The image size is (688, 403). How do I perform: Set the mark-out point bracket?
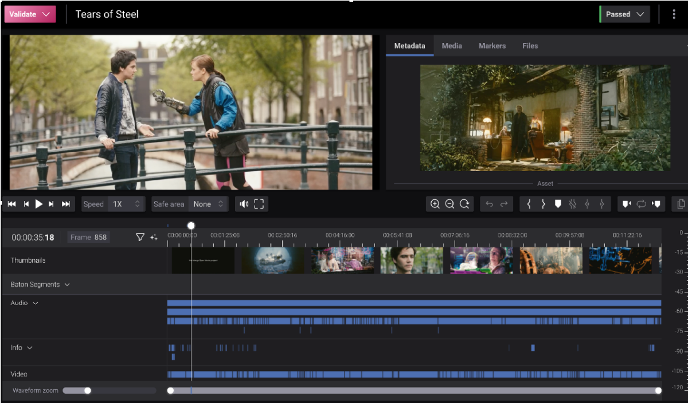[x=544, y=204]
